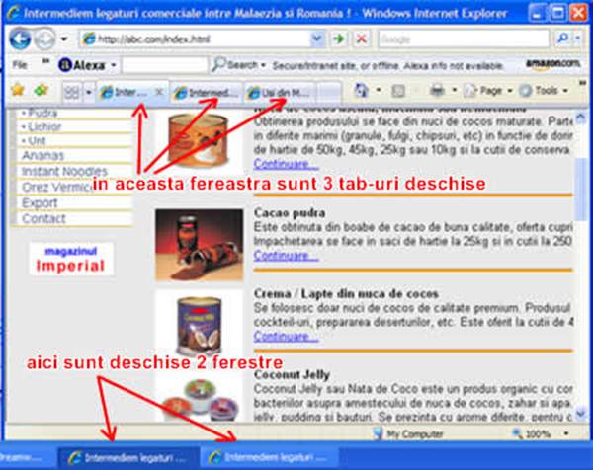Click the Back navigation button
The image size is (593, 470).
point(20,39)
